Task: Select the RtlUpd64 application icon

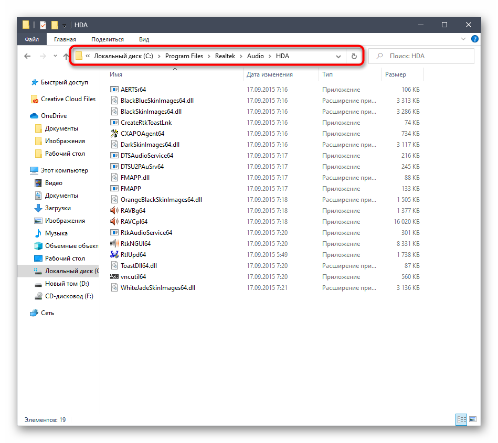Action: point(114,255)
